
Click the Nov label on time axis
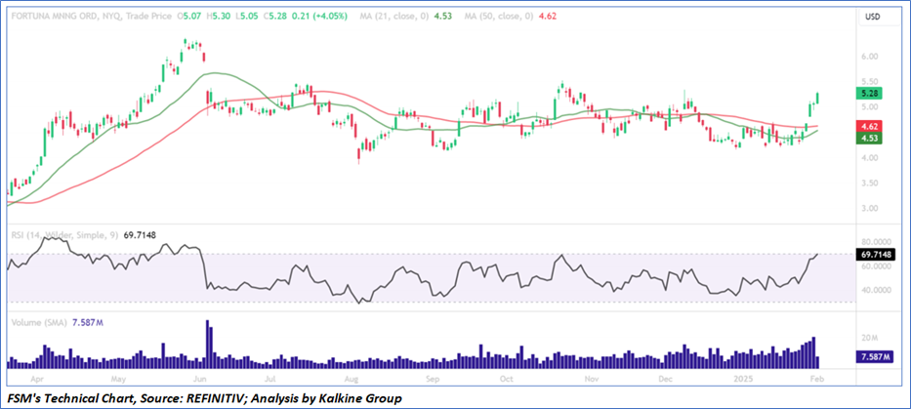[x=592, y=378]
